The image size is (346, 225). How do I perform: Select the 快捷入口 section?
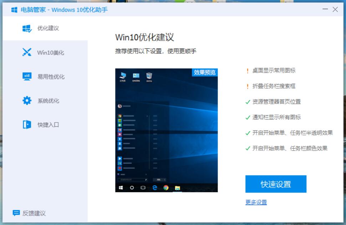coord(45,125)
